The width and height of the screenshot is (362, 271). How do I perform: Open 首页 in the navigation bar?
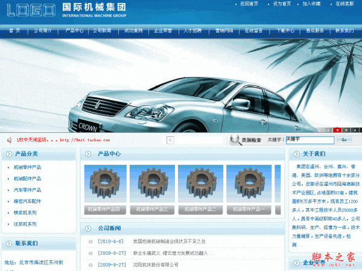[14, 31]
